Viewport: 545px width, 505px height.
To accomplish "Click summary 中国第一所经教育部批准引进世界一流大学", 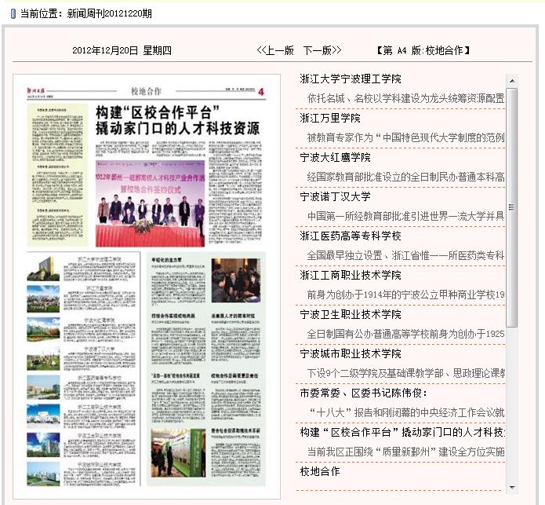I will click(x=405, y=217).
